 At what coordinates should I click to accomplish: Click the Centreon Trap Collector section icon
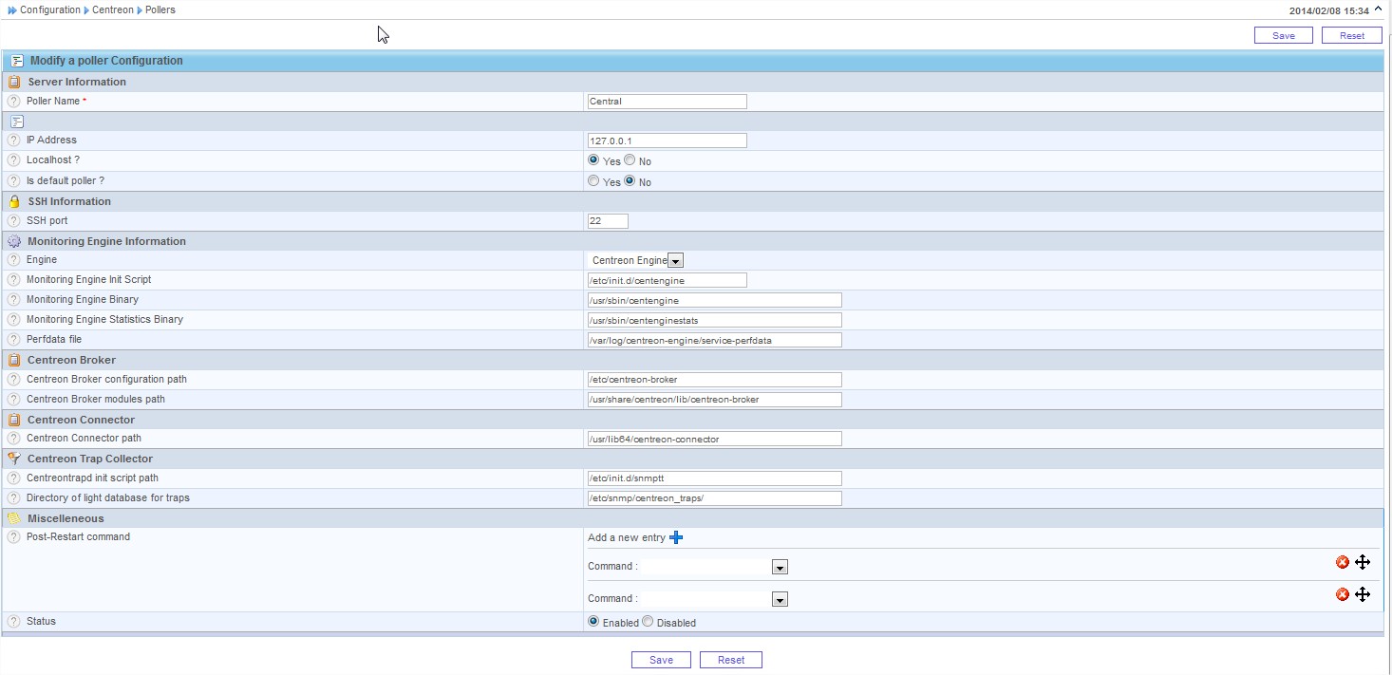pyautogui.click(x=14, y=459)
